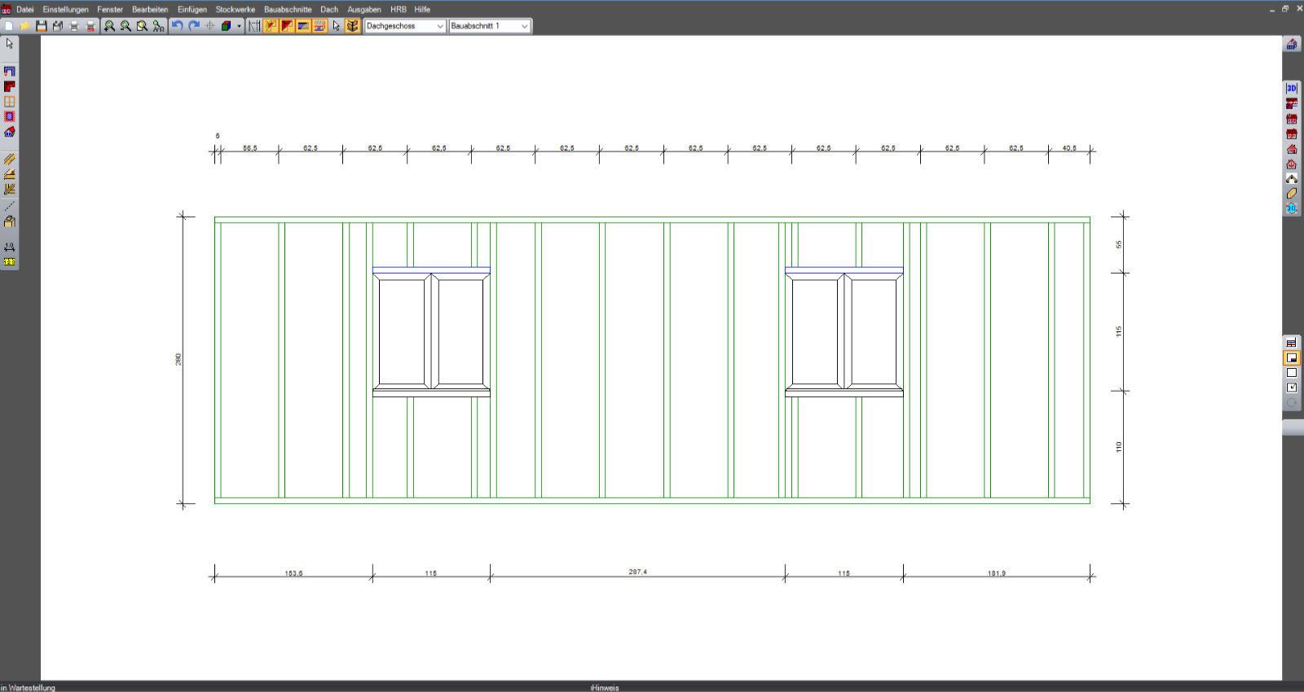1304x692 pixels.
Task: Click the left window in the wall drawing
Action: pyautogui.click(x=431, y=331)
